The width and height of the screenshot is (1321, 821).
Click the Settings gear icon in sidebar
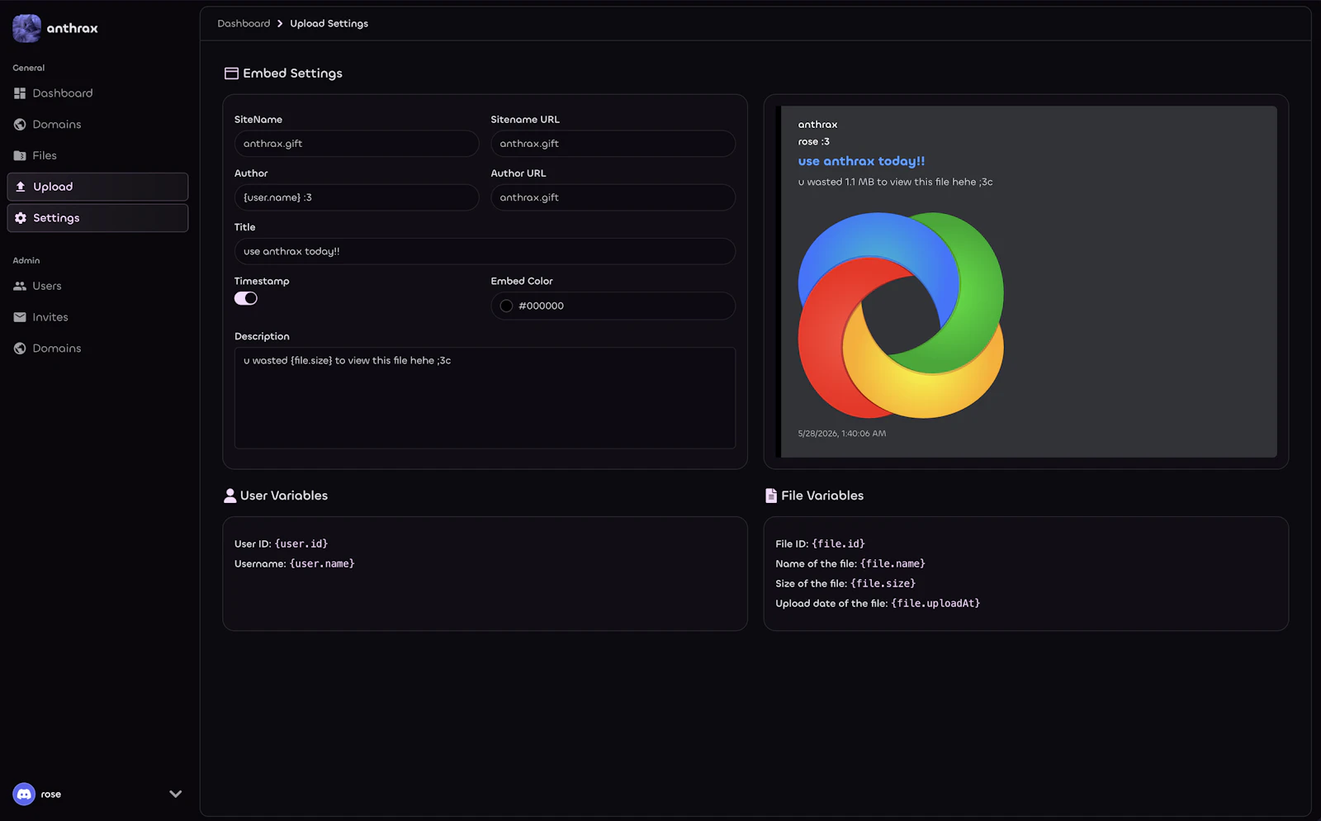coord(21,218)
